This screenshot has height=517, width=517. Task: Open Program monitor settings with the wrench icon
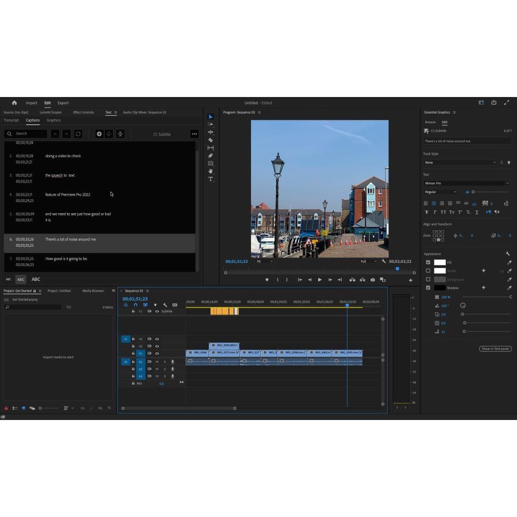[384, 262]
